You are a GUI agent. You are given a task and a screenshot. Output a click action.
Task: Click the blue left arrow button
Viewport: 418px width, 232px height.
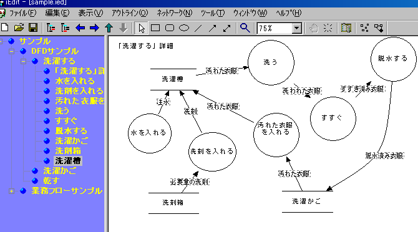80,27
